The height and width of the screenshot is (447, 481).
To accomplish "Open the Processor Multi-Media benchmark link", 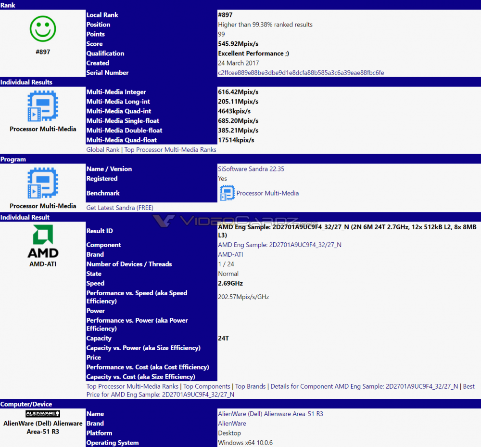I will pyautogui.click(x=267, y=193).
